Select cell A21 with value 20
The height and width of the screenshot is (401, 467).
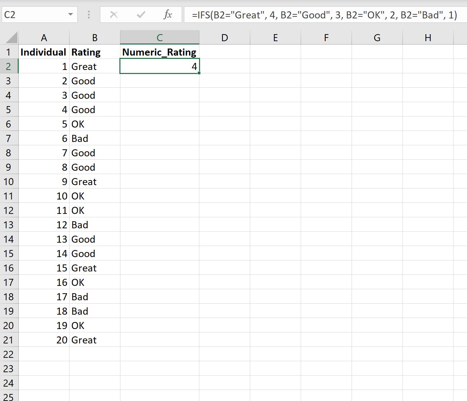click(44, 340)
